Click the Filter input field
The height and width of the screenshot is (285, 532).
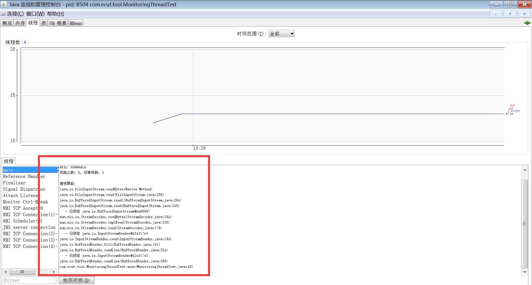click(x=29, y=280)
